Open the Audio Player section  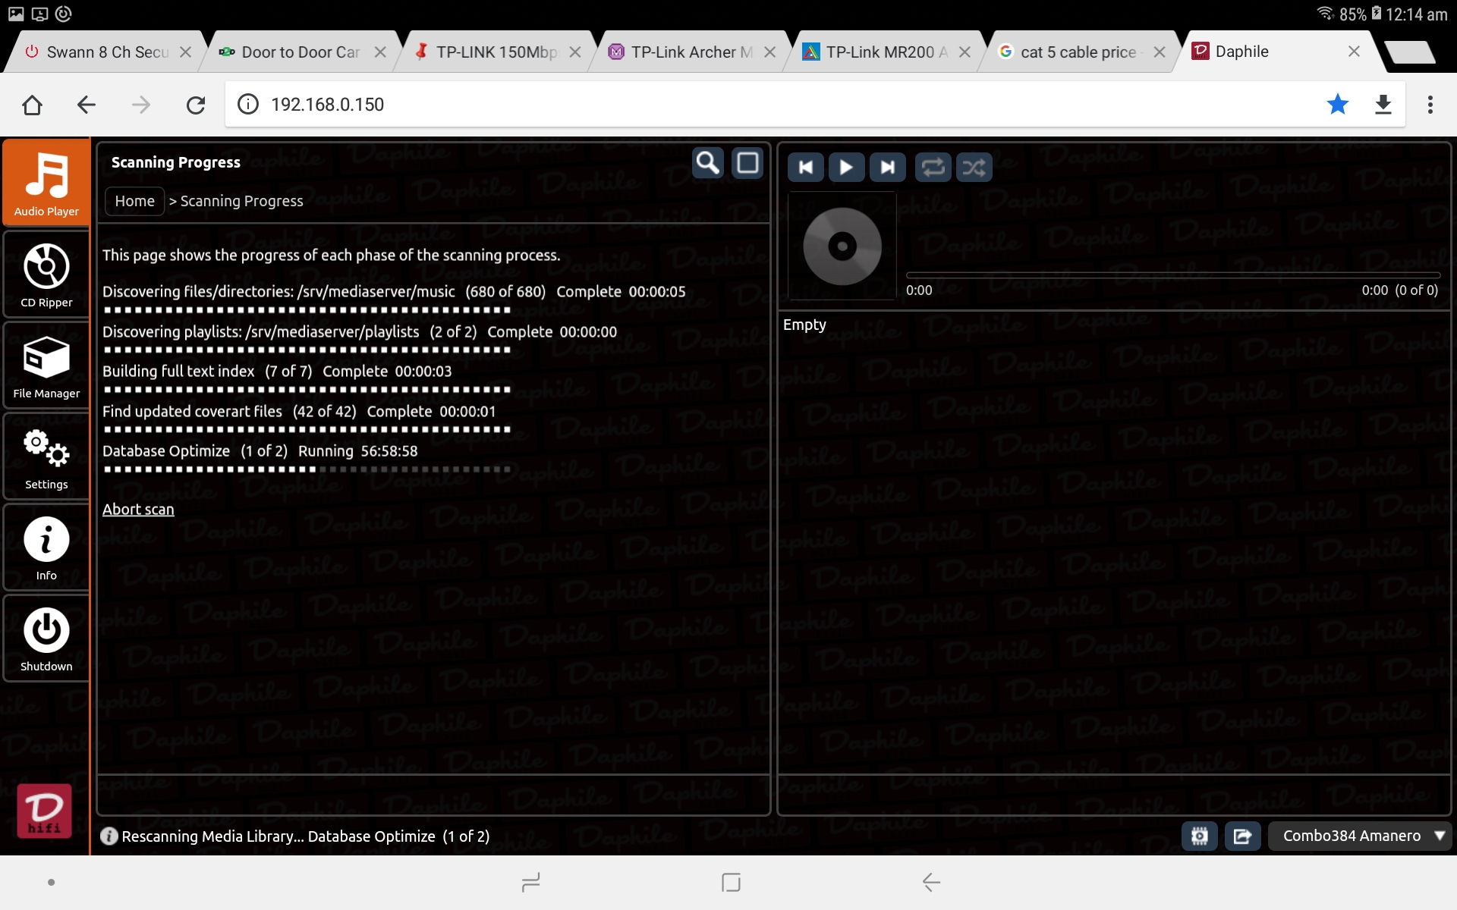point(46,183)
